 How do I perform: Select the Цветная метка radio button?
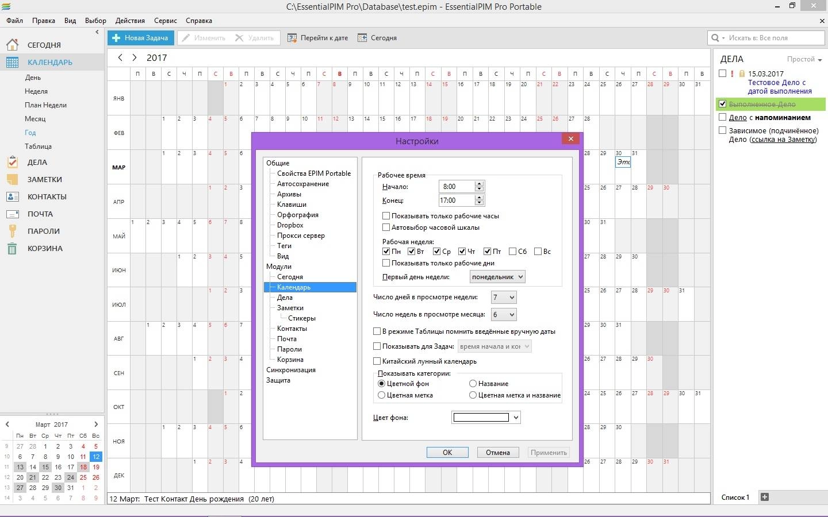[381, 395]
